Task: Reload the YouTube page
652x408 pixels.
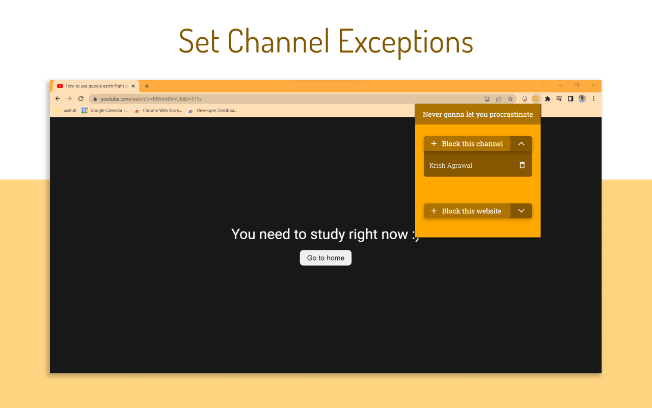Action: point(80,99)
